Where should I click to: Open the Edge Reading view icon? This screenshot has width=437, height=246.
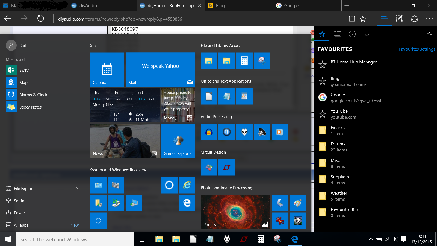(352, 19)
